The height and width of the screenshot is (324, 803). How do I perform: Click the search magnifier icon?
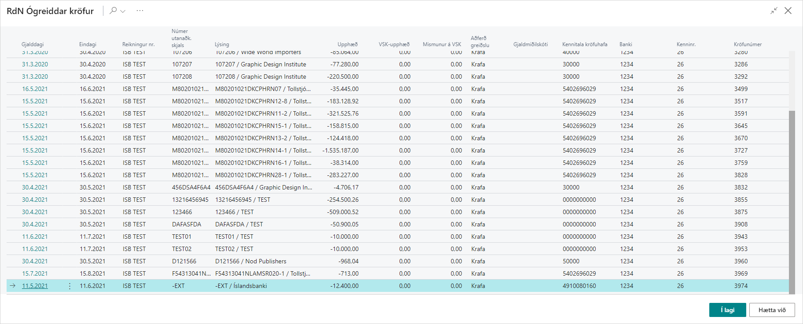coord(113,11)
